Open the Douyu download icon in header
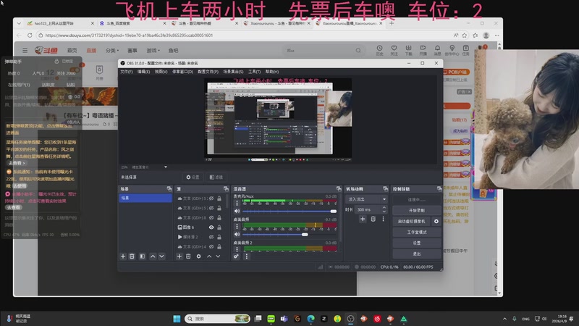Image resolution: width=579 pixels, height=326 pixels. coord(408,50)
